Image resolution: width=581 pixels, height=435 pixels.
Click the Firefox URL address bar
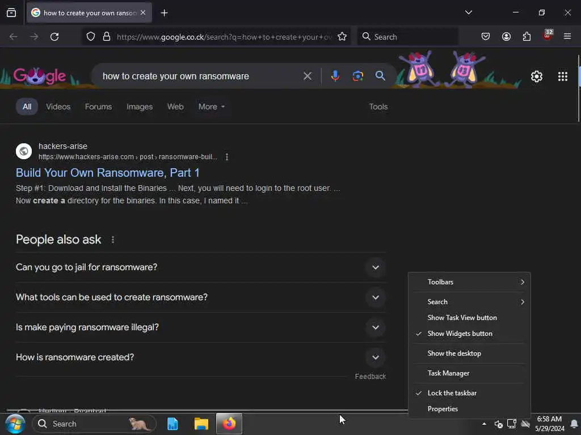click(x=224, y=37)
